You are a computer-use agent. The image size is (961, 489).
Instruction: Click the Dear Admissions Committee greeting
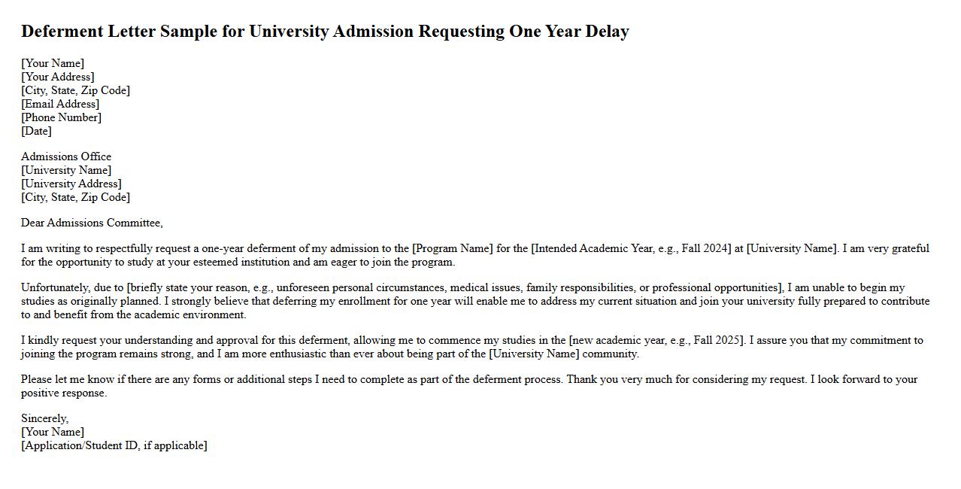[x=92, y=223]
